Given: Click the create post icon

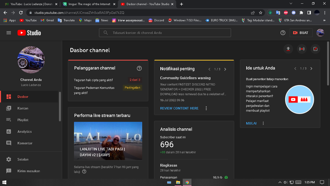Looking at the screenshot, I should coord(315,49).
